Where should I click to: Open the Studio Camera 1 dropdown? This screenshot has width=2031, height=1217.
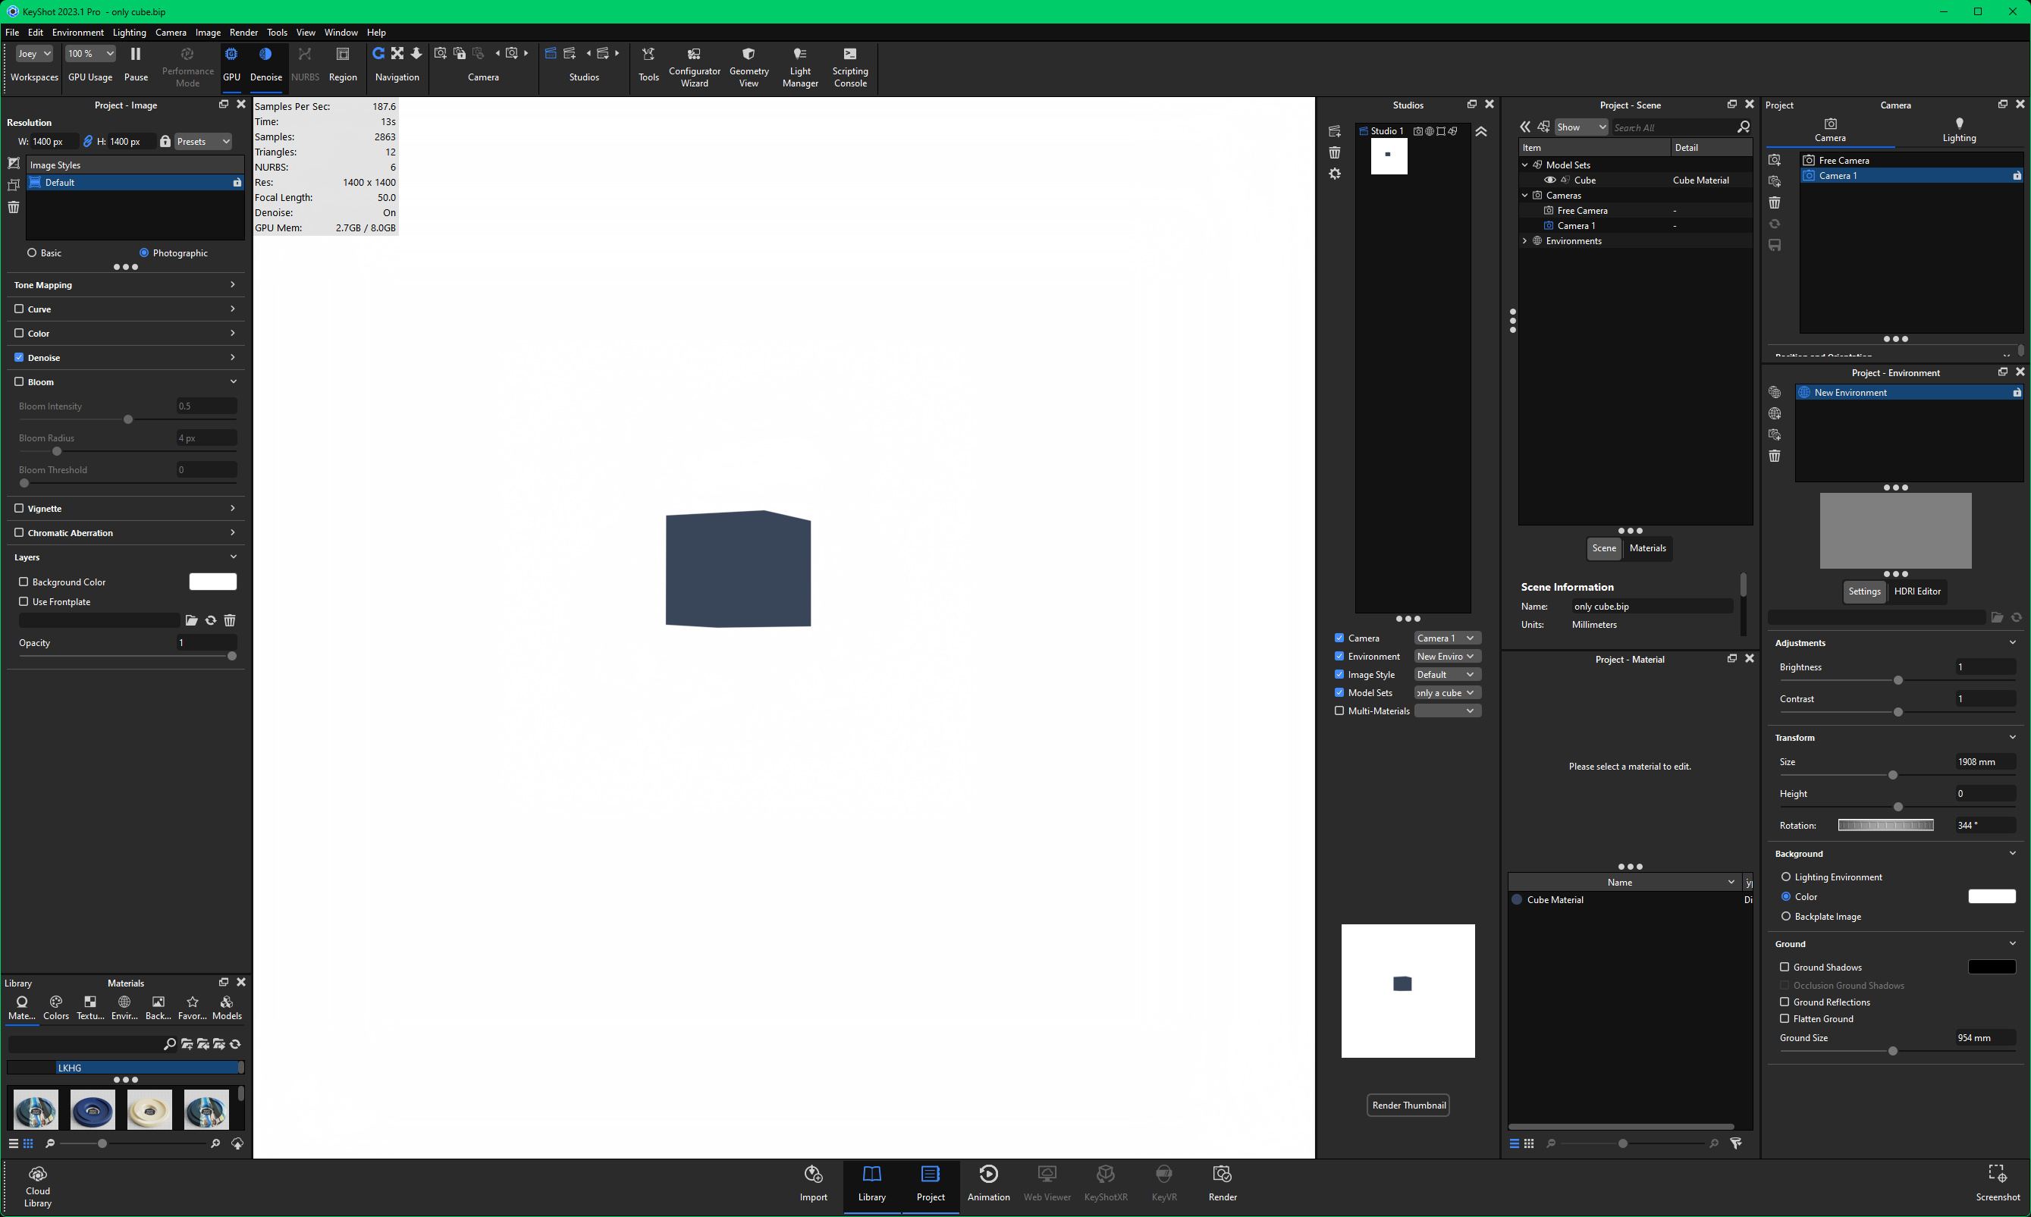1448,639
